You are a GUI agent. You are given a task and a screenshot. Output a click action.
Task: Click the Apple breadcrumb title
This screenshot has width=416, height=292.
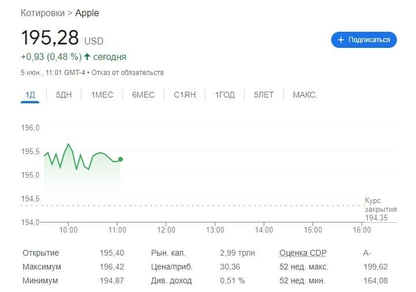[x=87, y=13]
